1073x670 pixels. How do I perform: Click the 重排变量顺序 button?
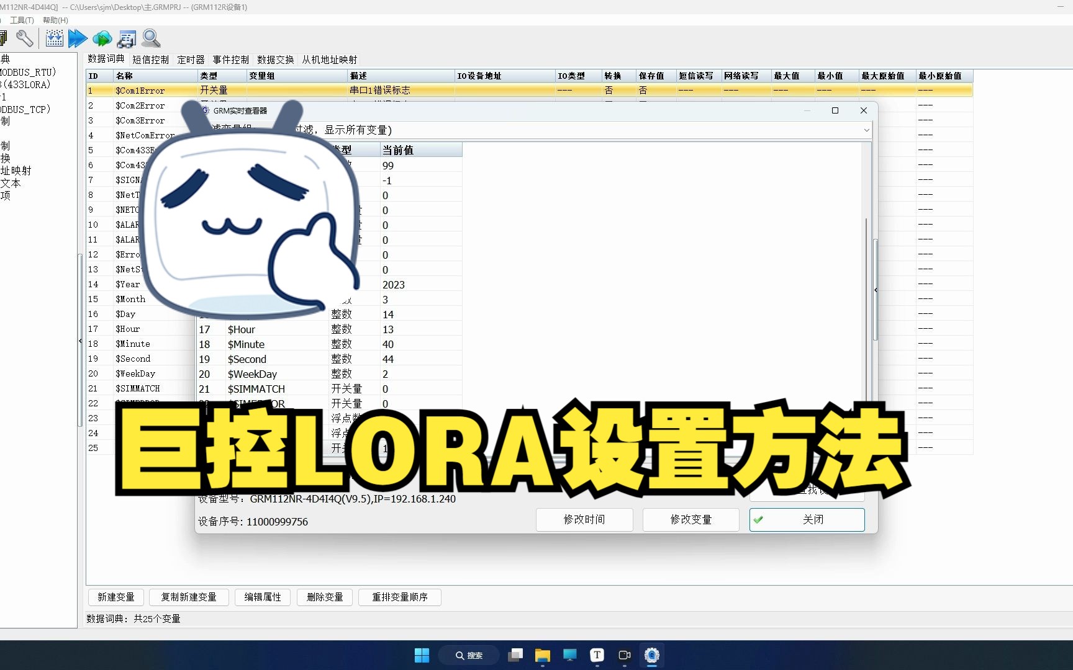400,597
